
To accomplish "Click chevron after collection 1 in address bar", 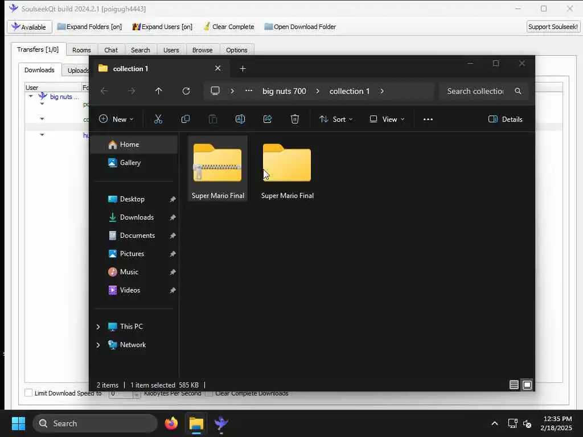I will coord(382,91).
